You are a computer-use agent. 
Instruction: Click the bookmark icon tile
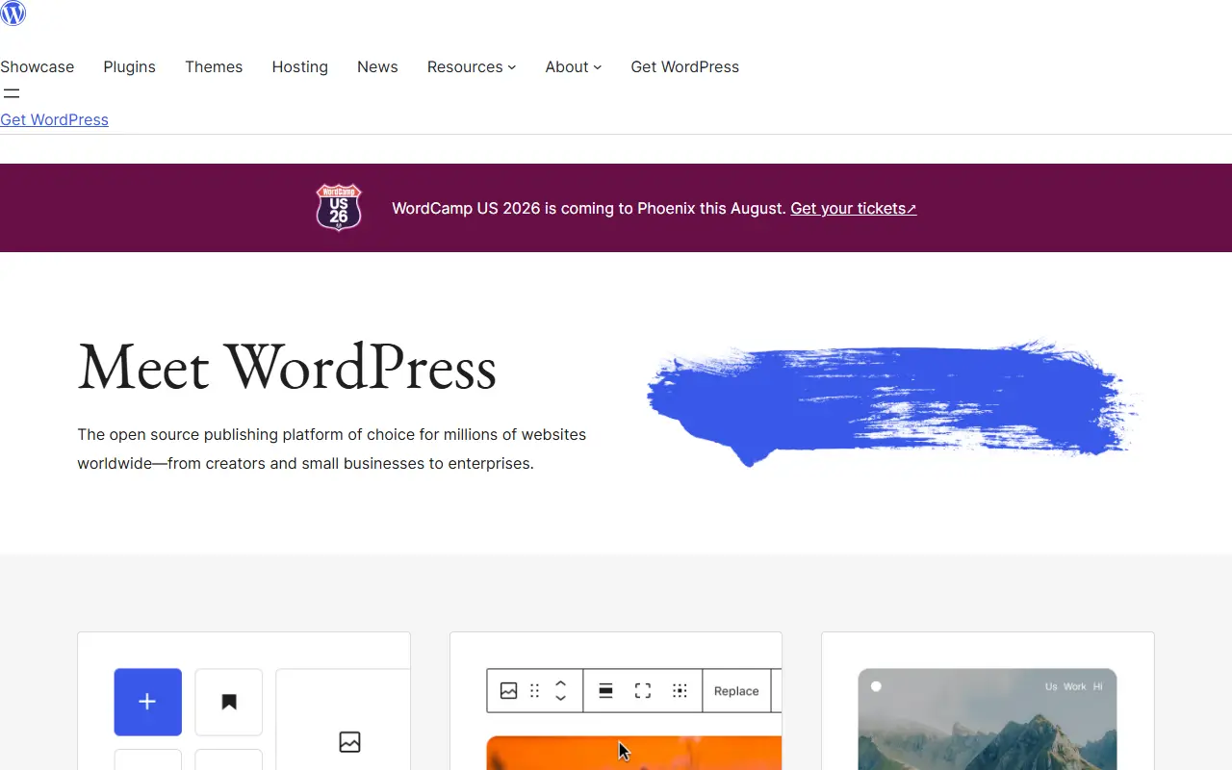pos(229,702)
